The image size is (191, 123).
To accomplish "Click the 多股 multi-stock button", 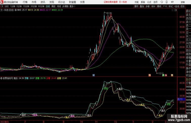I will pyautogui.click(x=148, y=6).
